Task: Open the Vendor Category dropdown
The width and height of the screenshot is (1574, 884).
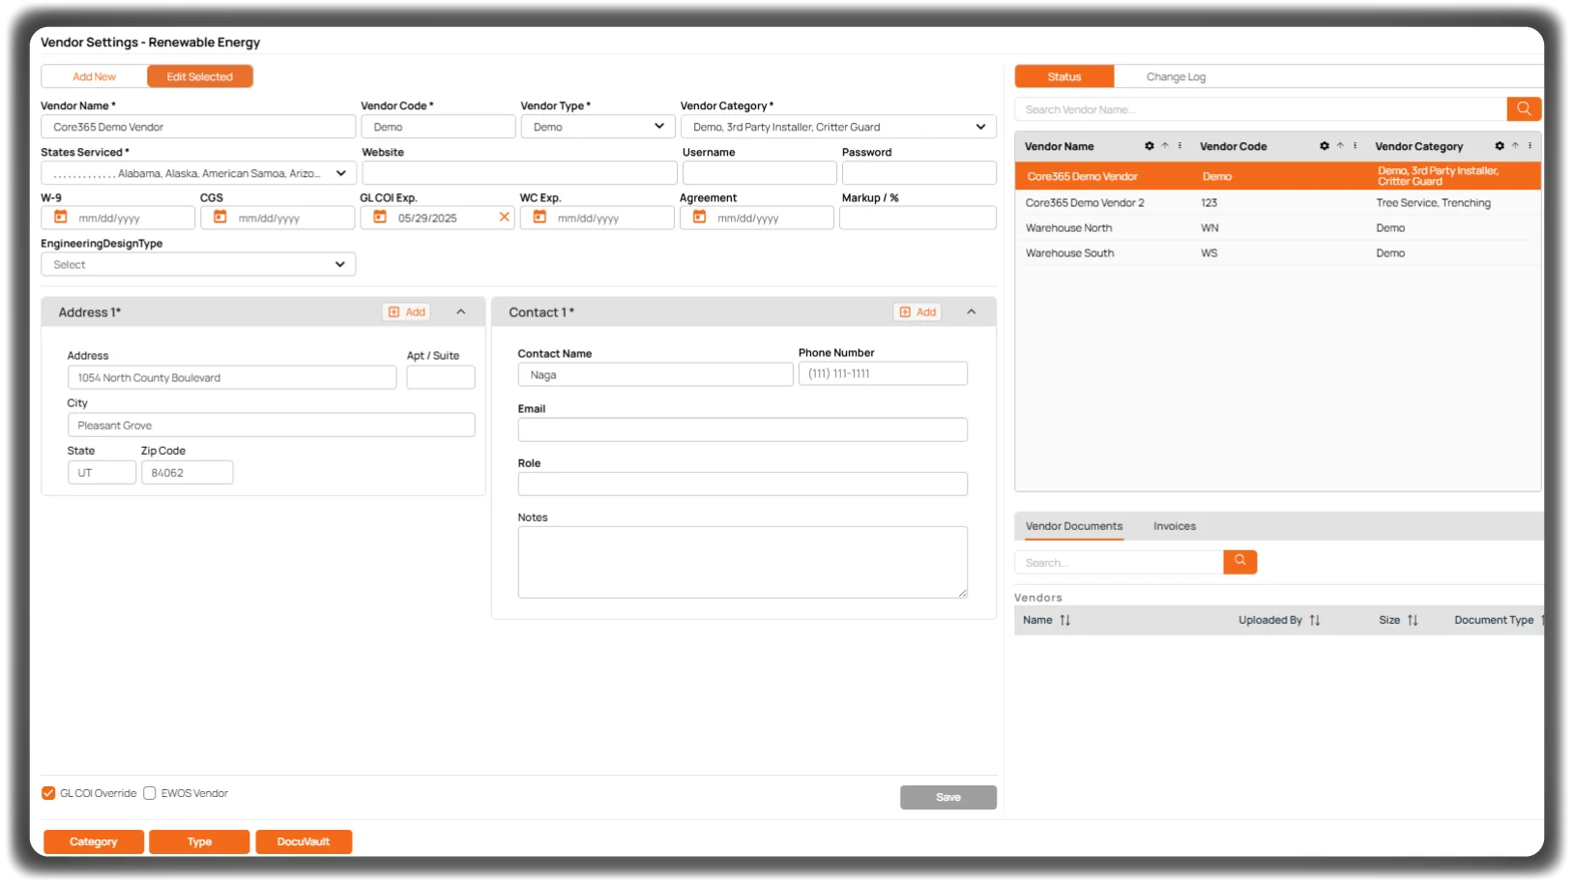Action: tap(838, 127)
